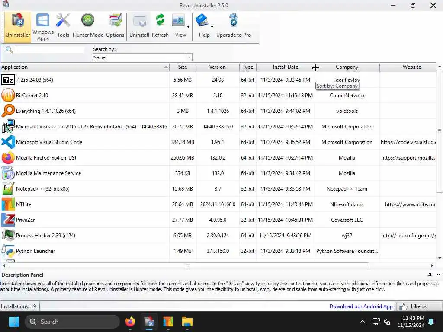Open NTLite from the taskbar
Viewport: 443px width, 332px height.
pyautogui.click(x=168, y=322)
